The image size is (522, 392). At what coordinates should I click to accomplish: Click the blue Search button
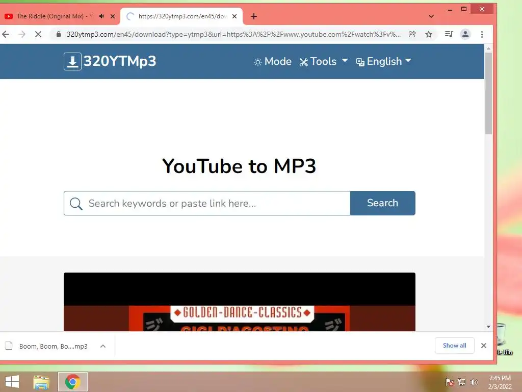(382, 203)
